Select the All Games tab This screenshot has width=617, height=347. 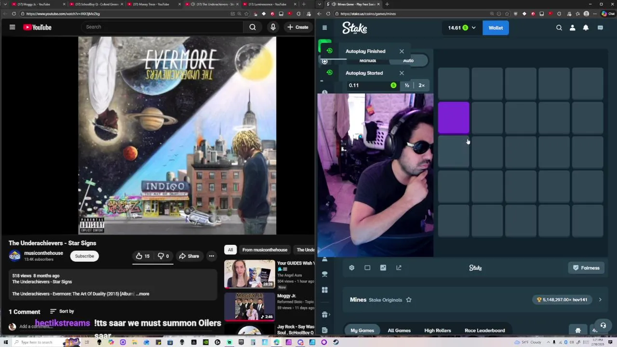tap(399, 331)
